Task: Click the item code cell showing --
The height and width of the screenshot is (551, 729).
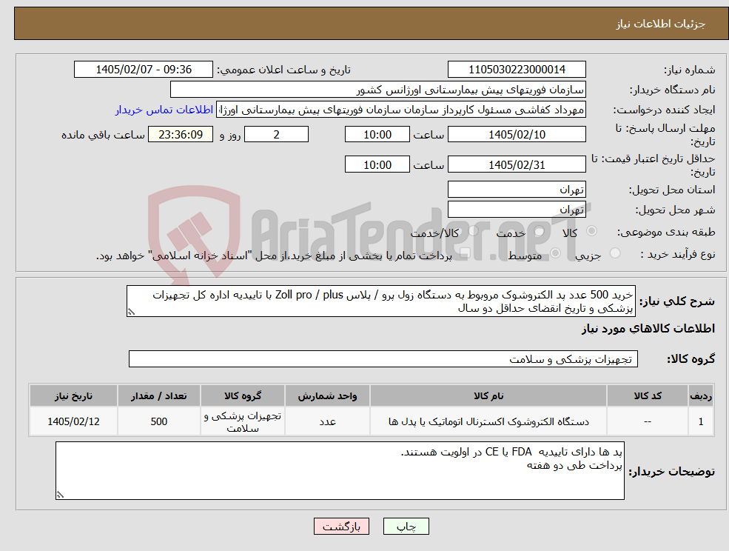Action: click(x=648, y=421)
